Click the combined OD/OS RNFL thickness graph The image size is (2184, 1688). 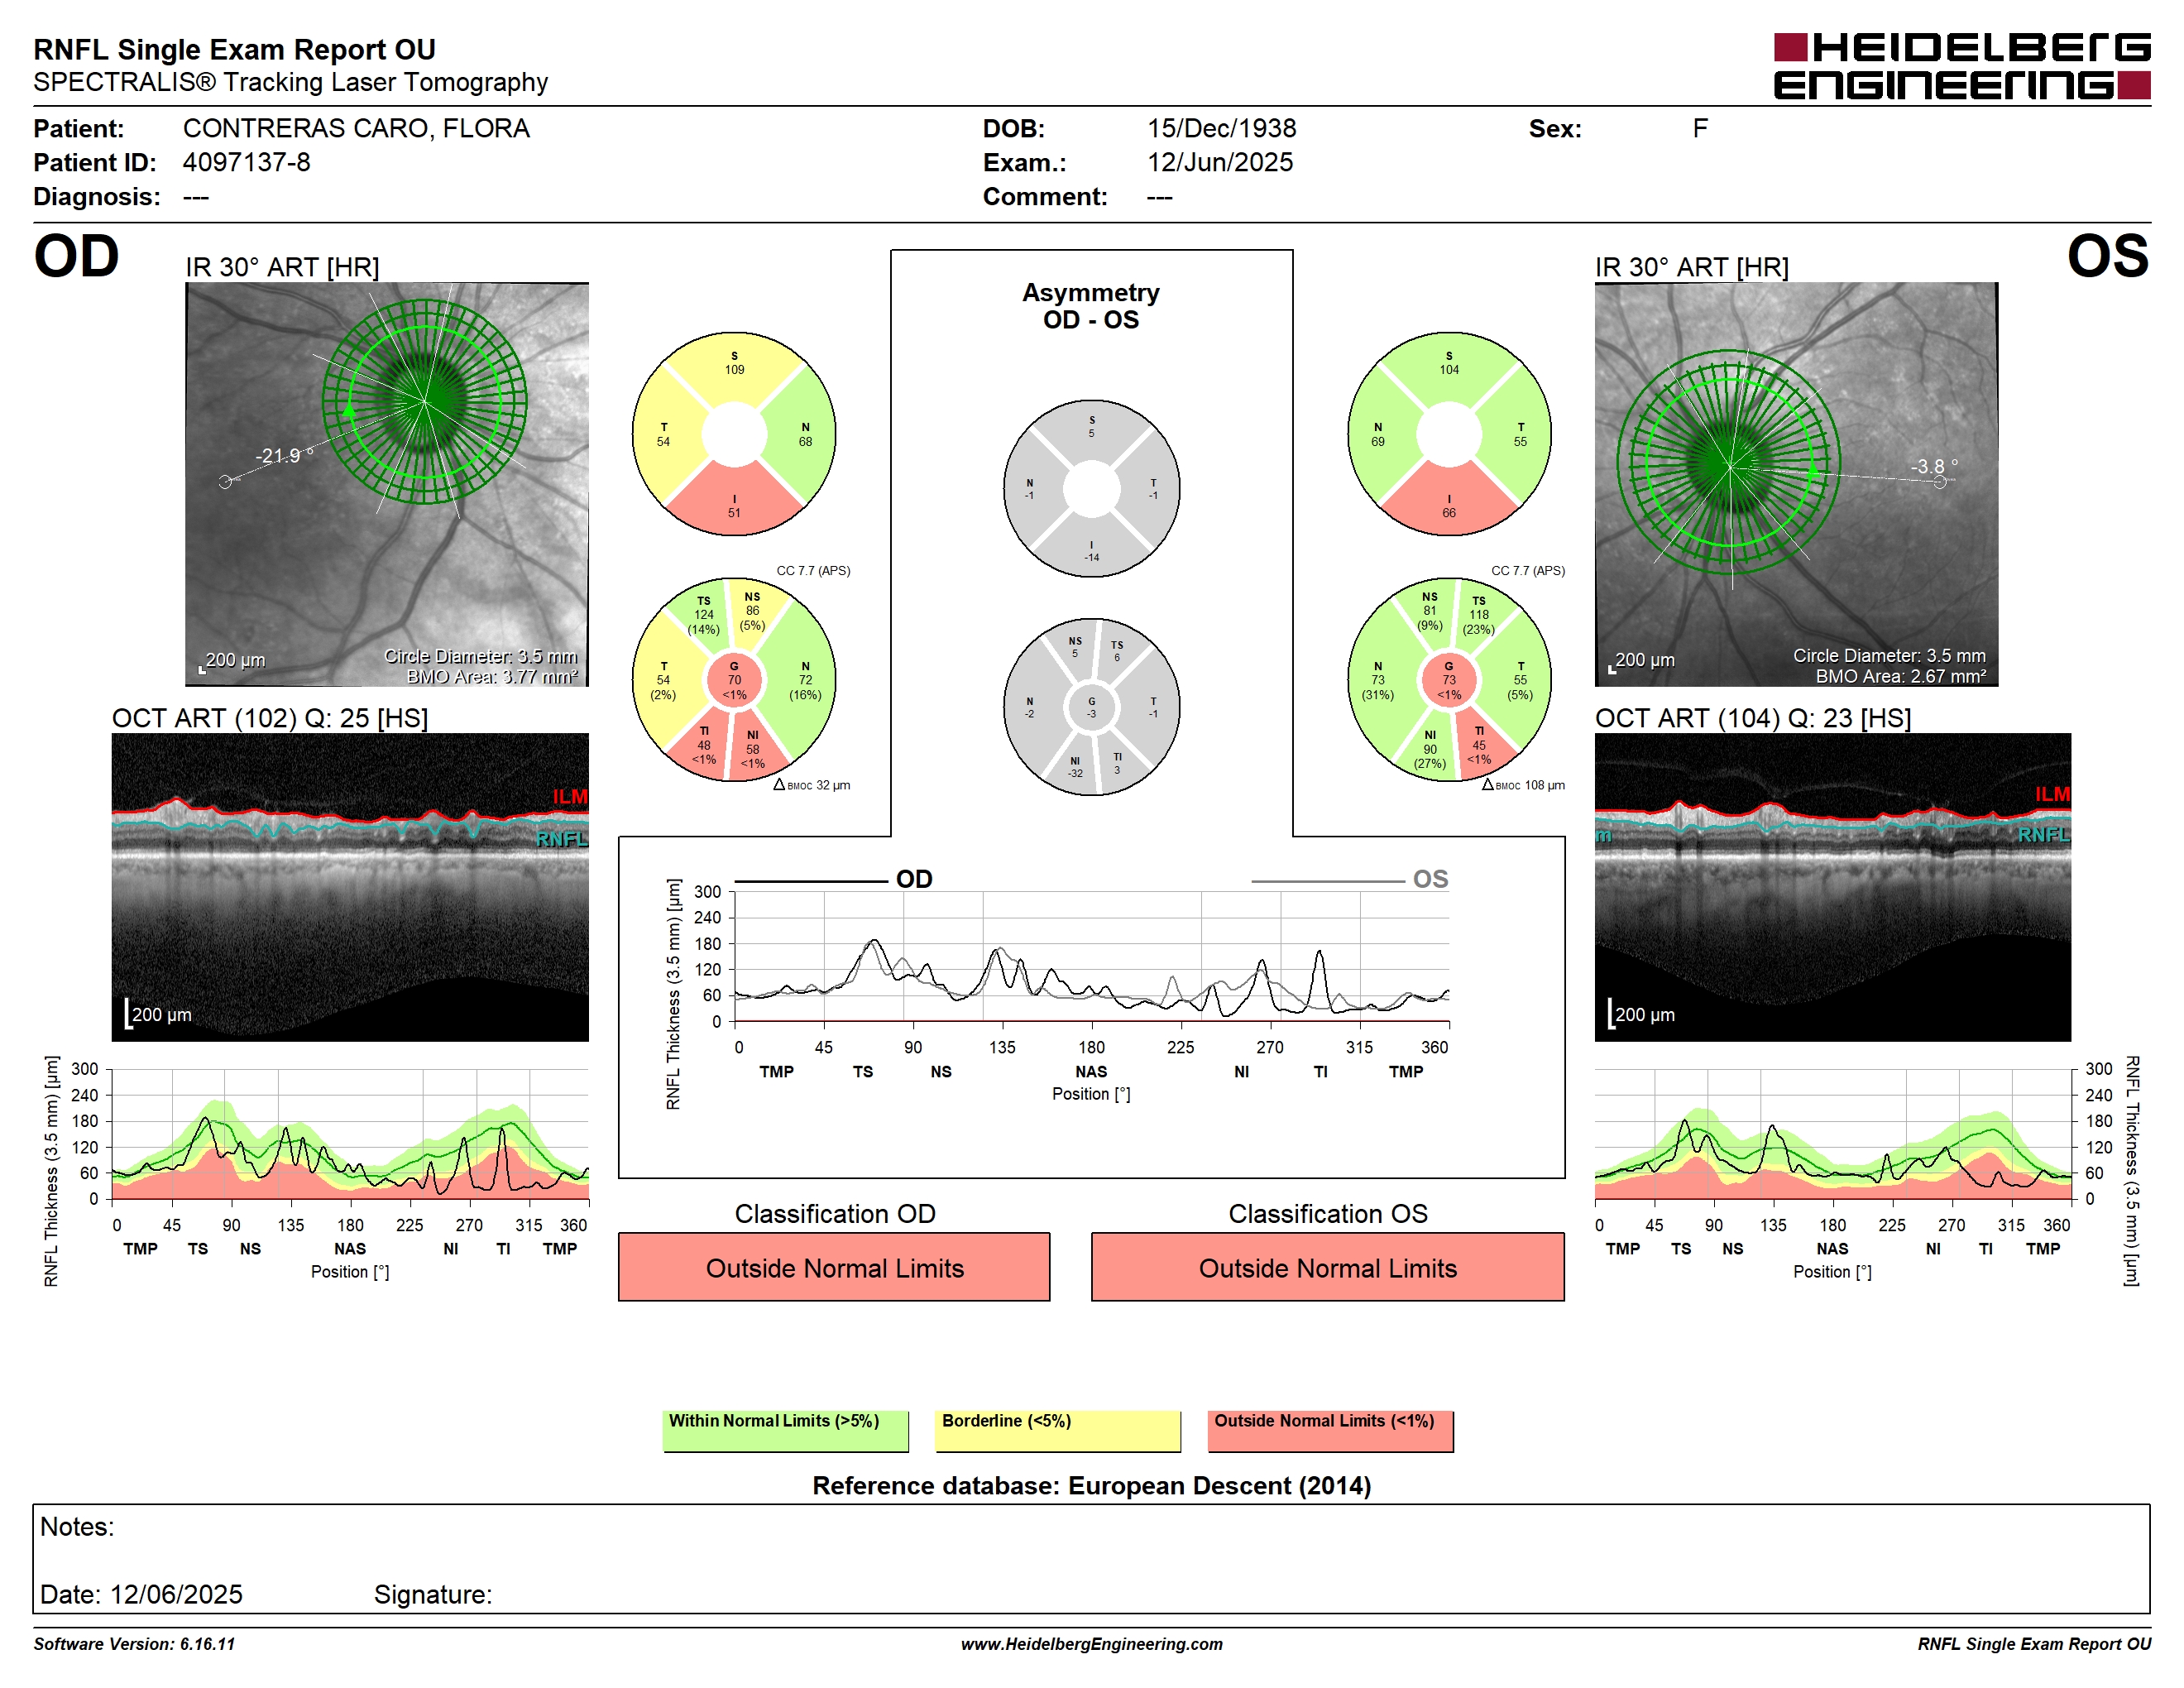(1091, 956)
